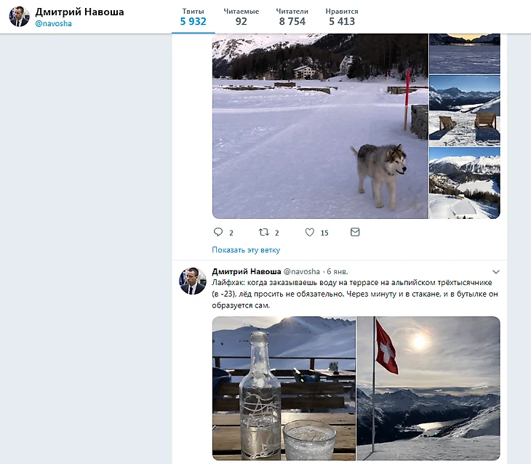The height and width of the screenshot is (464, 531).
Task: Open the profile avatar in header
Action: coord(20,17)
